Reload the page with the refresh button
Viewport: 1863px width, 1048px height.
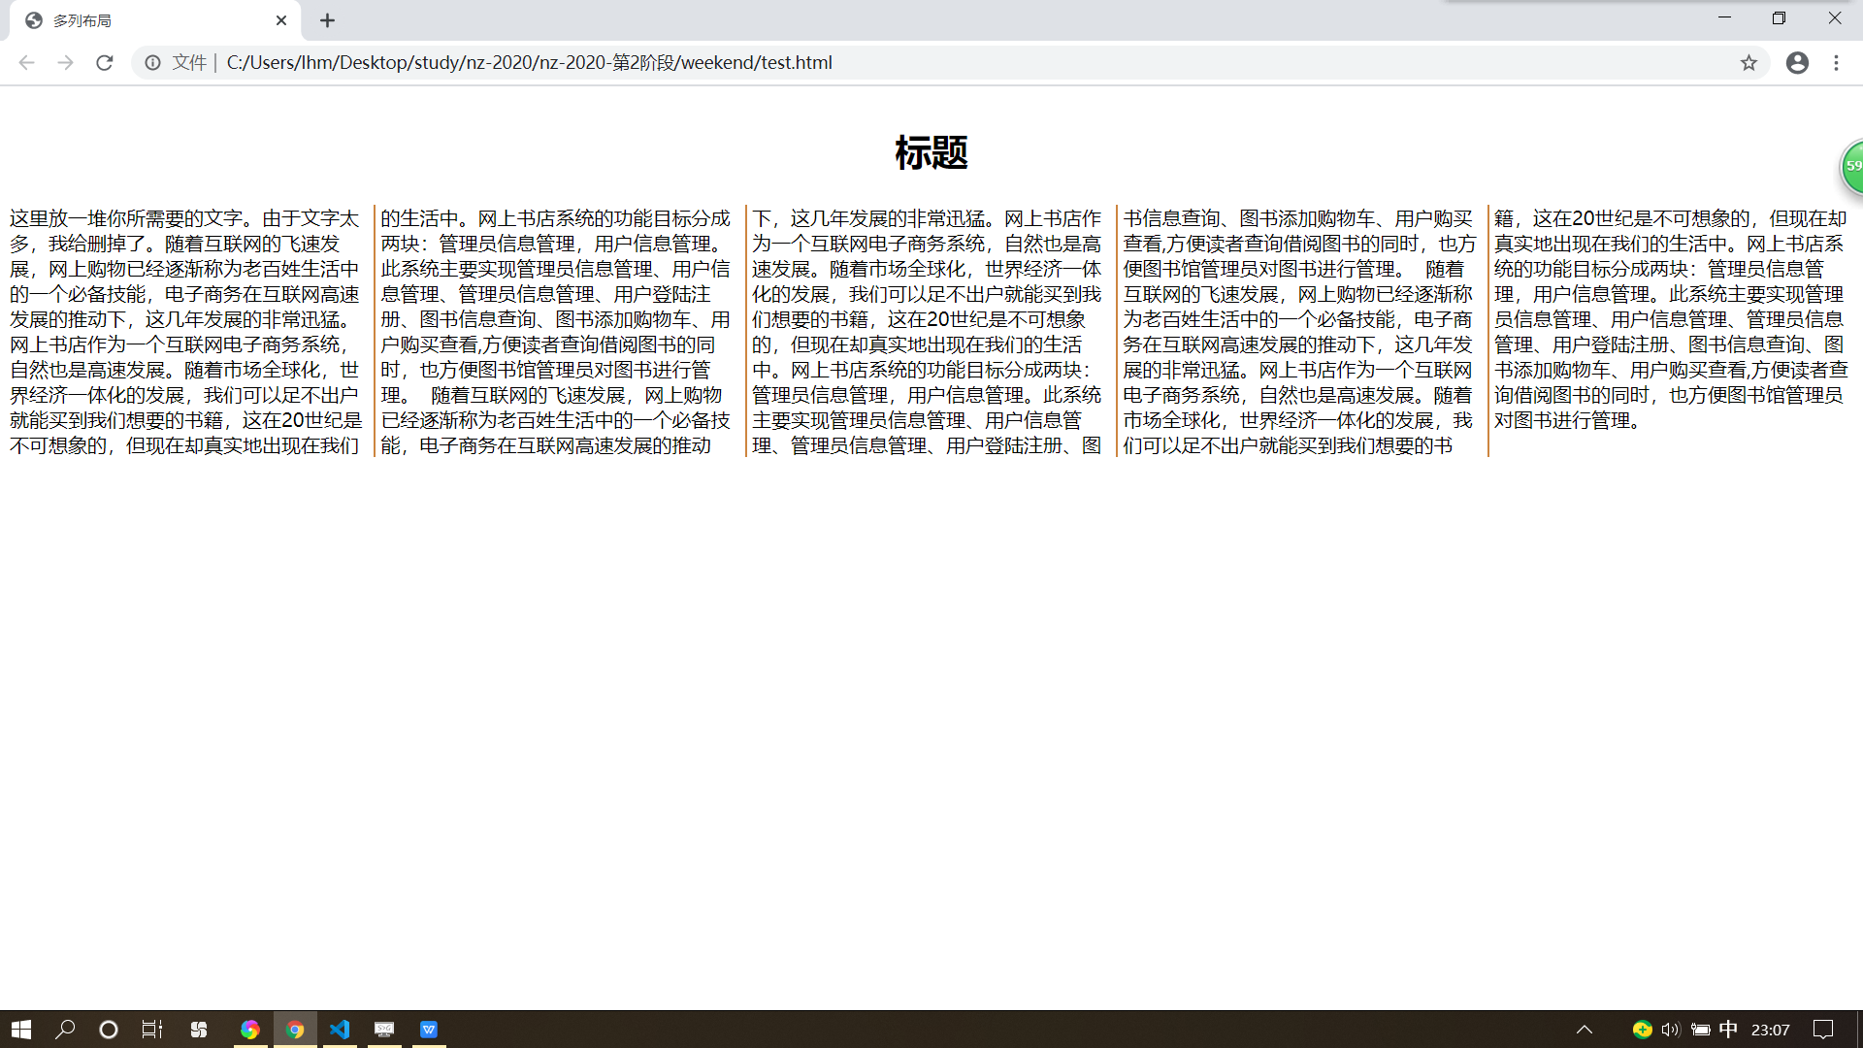click(x=105, y=63)
